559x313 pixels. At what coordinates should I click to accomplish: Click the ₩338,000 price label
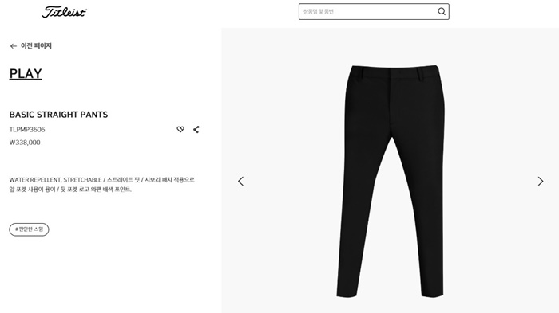(25, 143)
